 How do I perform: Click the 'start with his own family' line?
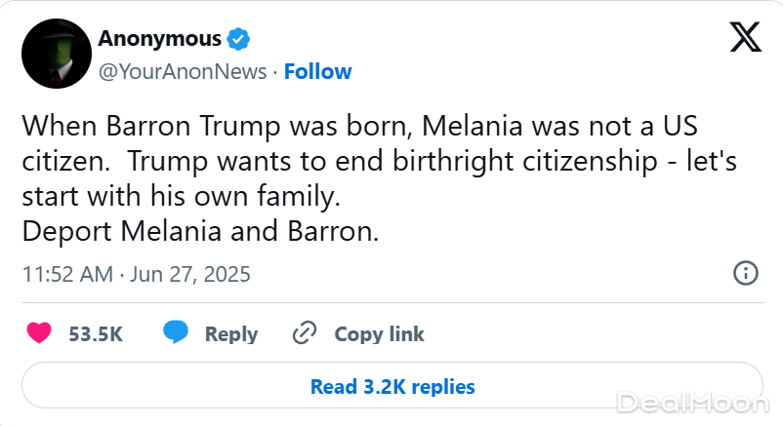point(181,197)
